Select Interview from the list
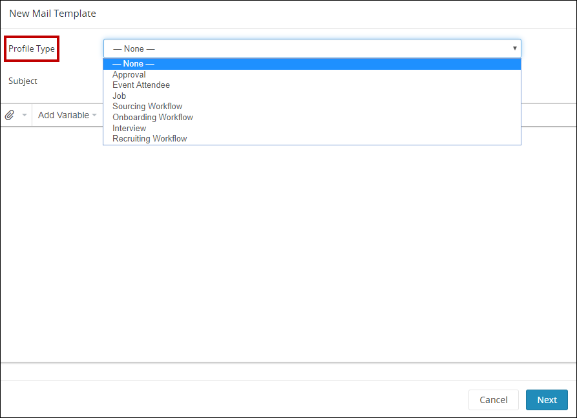 [x=312, y=129]
